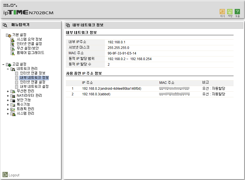Expand the 시스템 관리 tree node

pyautogui.click(x=8, y=114)
